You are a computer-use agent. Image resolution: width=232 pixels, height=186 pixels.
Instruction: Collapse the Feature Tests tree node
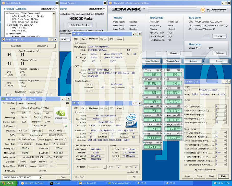coord(7,34)
